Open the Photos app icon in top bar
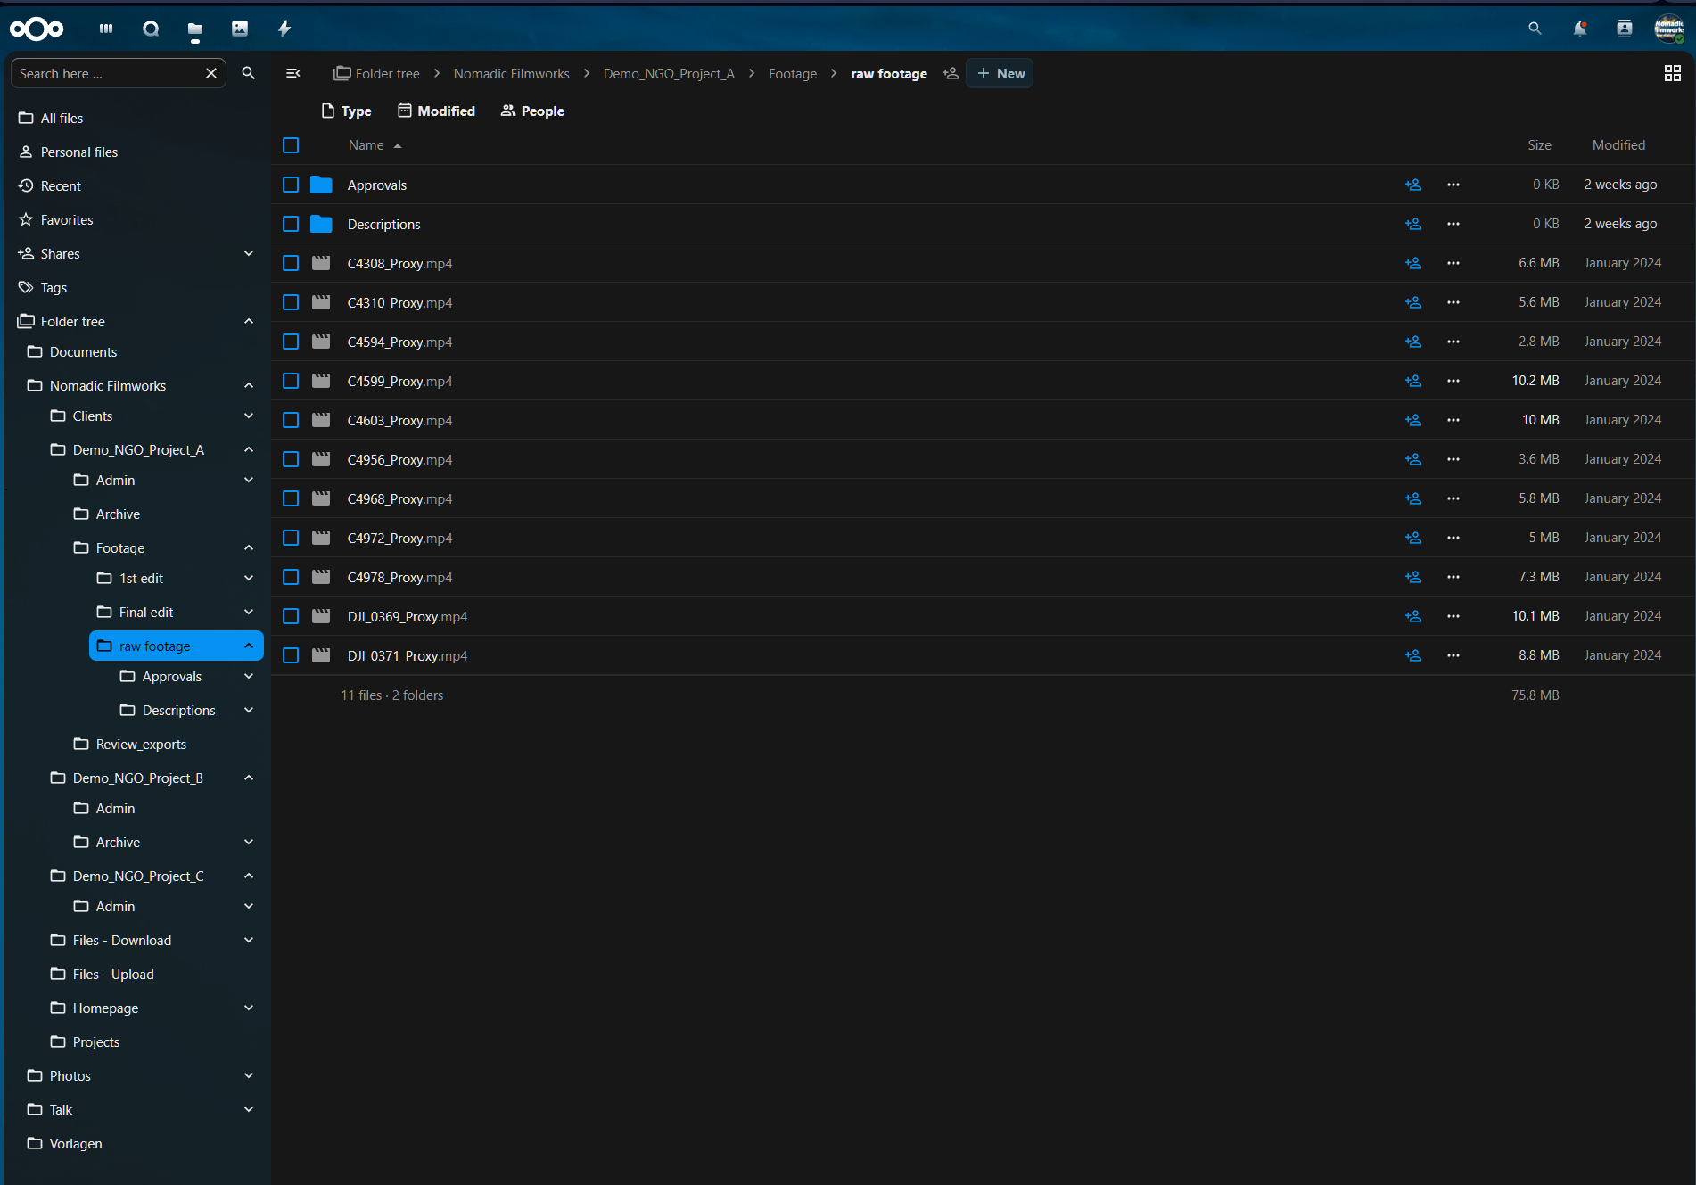The width and height of the screenshot is (1696, 1185). 240,29
